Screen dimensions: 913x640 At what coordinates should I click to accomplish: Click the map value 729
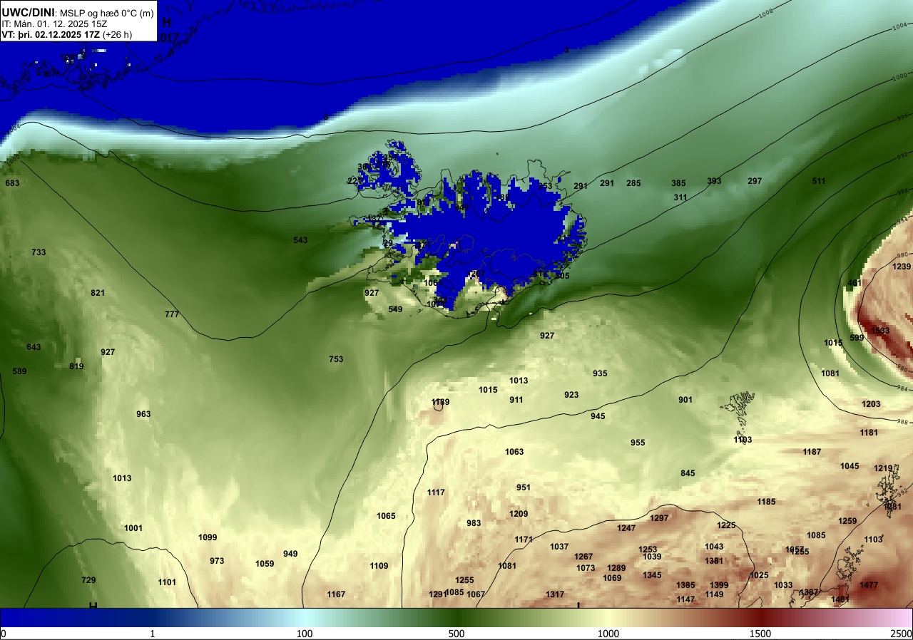pos(88,580)
